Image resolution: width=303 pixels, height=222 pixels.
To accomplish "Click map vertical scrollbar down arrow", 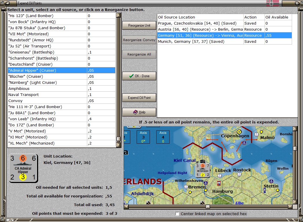I will [x=295, y=202].
